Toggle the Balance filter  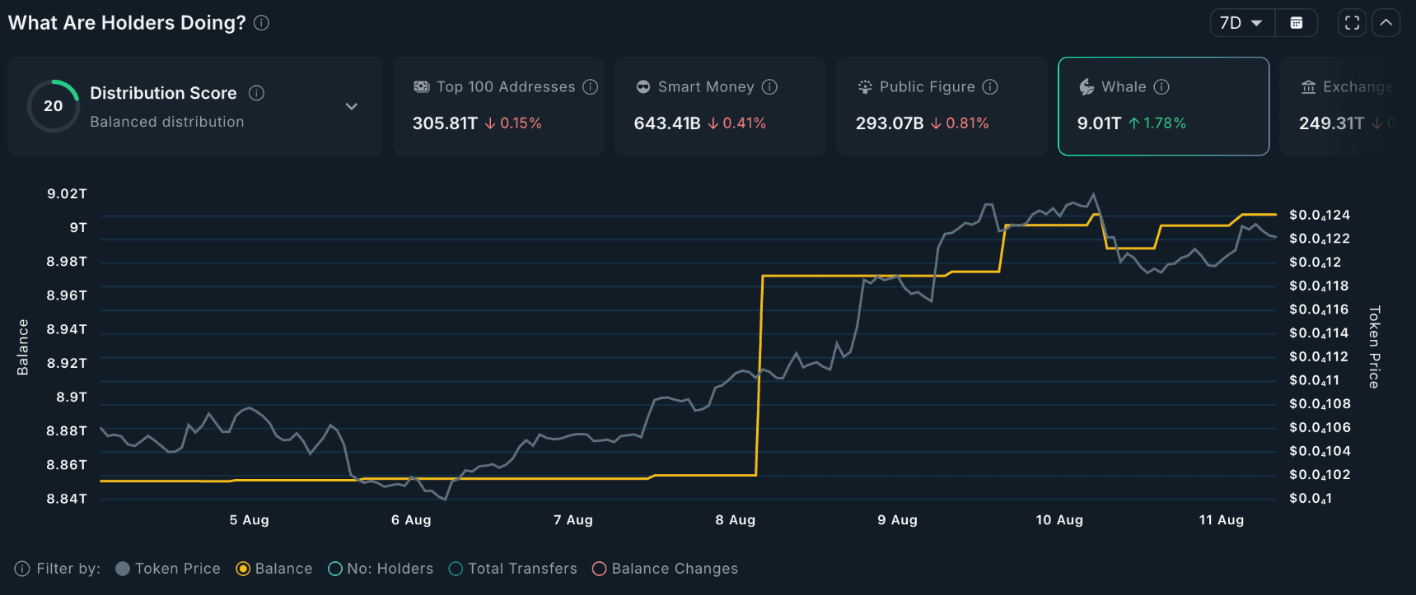274,569
